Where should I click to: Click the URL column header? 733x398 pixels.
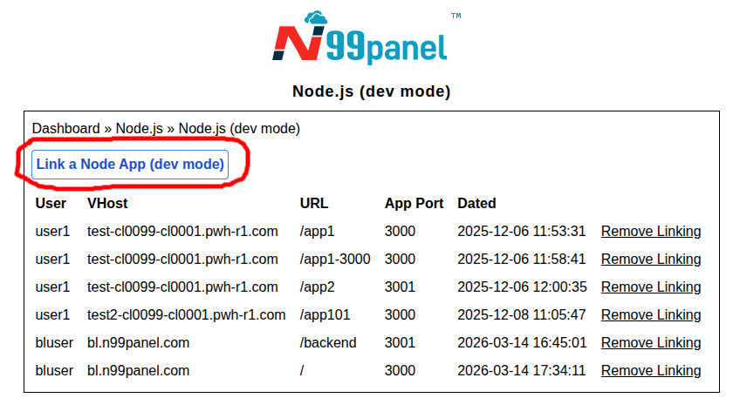tap(313, 204)
